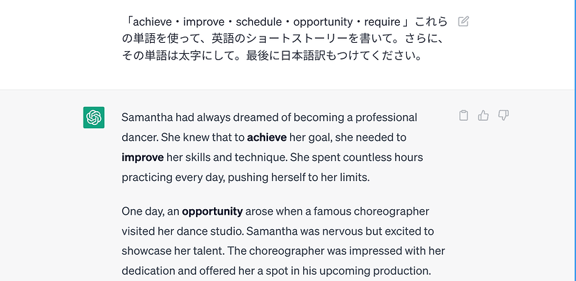Click the bold word "achieve" in the story

(267, 137)
